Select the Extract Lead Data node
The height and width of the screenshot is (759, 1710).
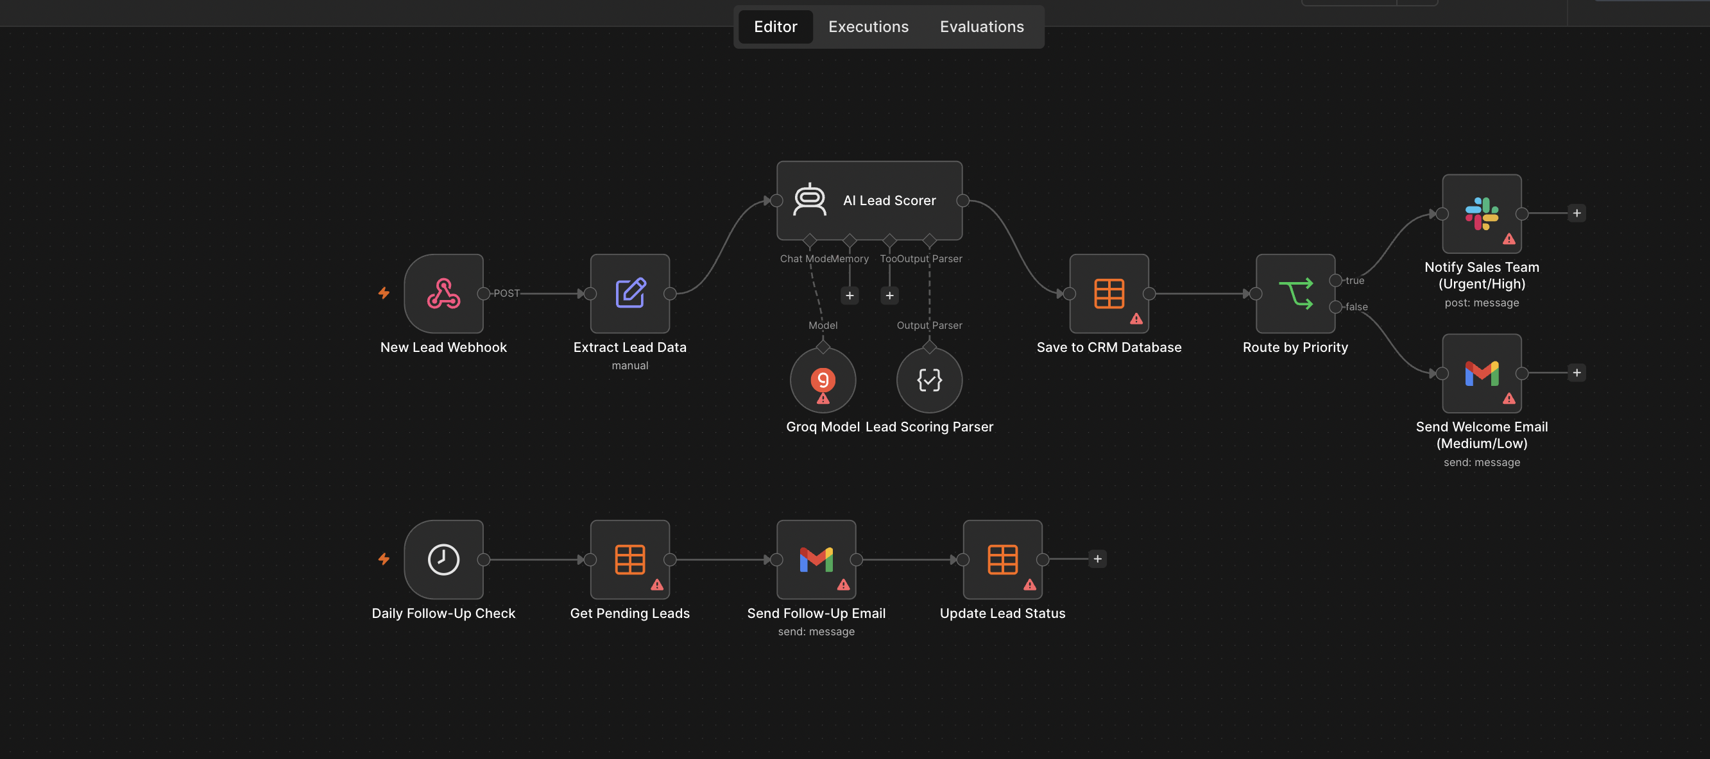(x=630, y=293)
